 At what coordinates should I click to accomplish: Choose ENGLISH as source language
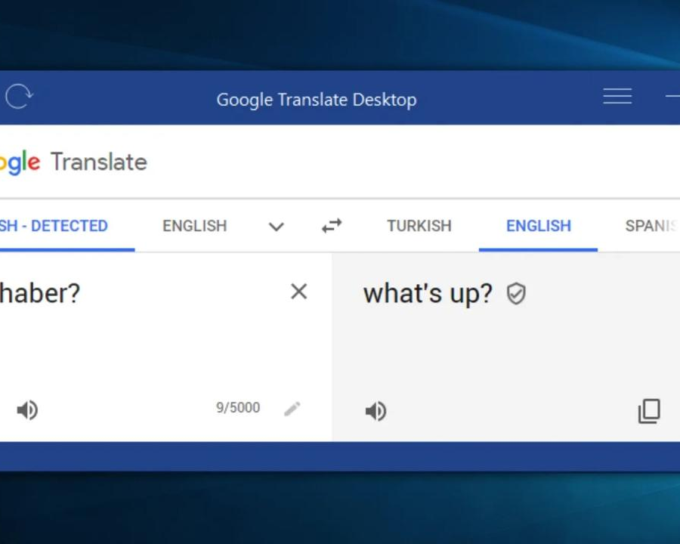click(195, 226)
